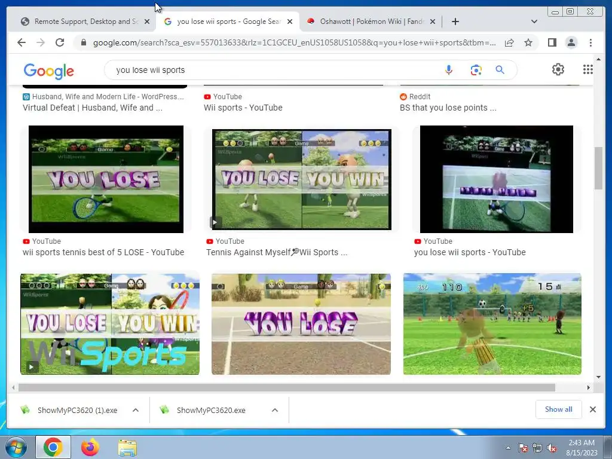Open 'BS that you lose points ...' Reddit link
Image resolution: width=612 pixels, height=459 pixels.
click(448, 108)
